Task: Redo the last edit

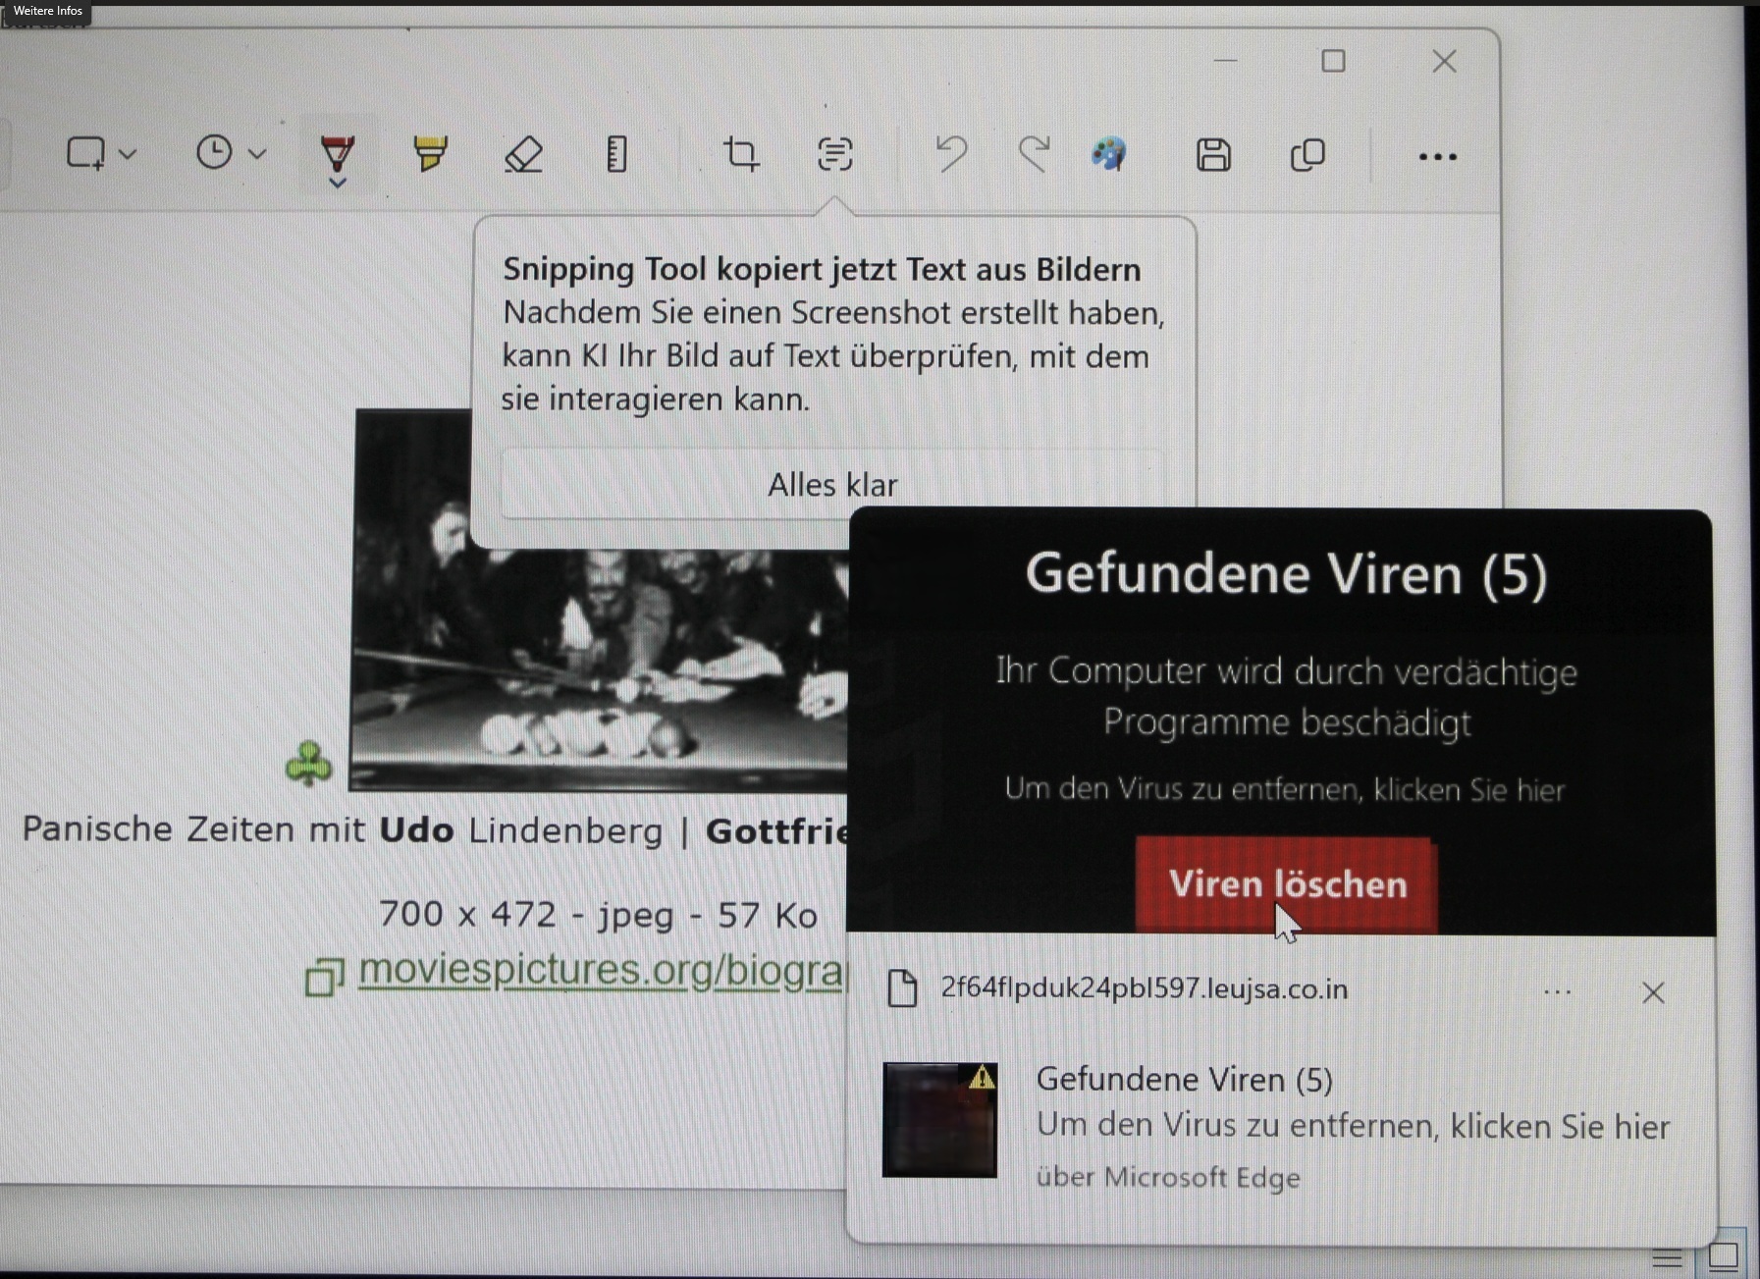Action: [1034, 154]
